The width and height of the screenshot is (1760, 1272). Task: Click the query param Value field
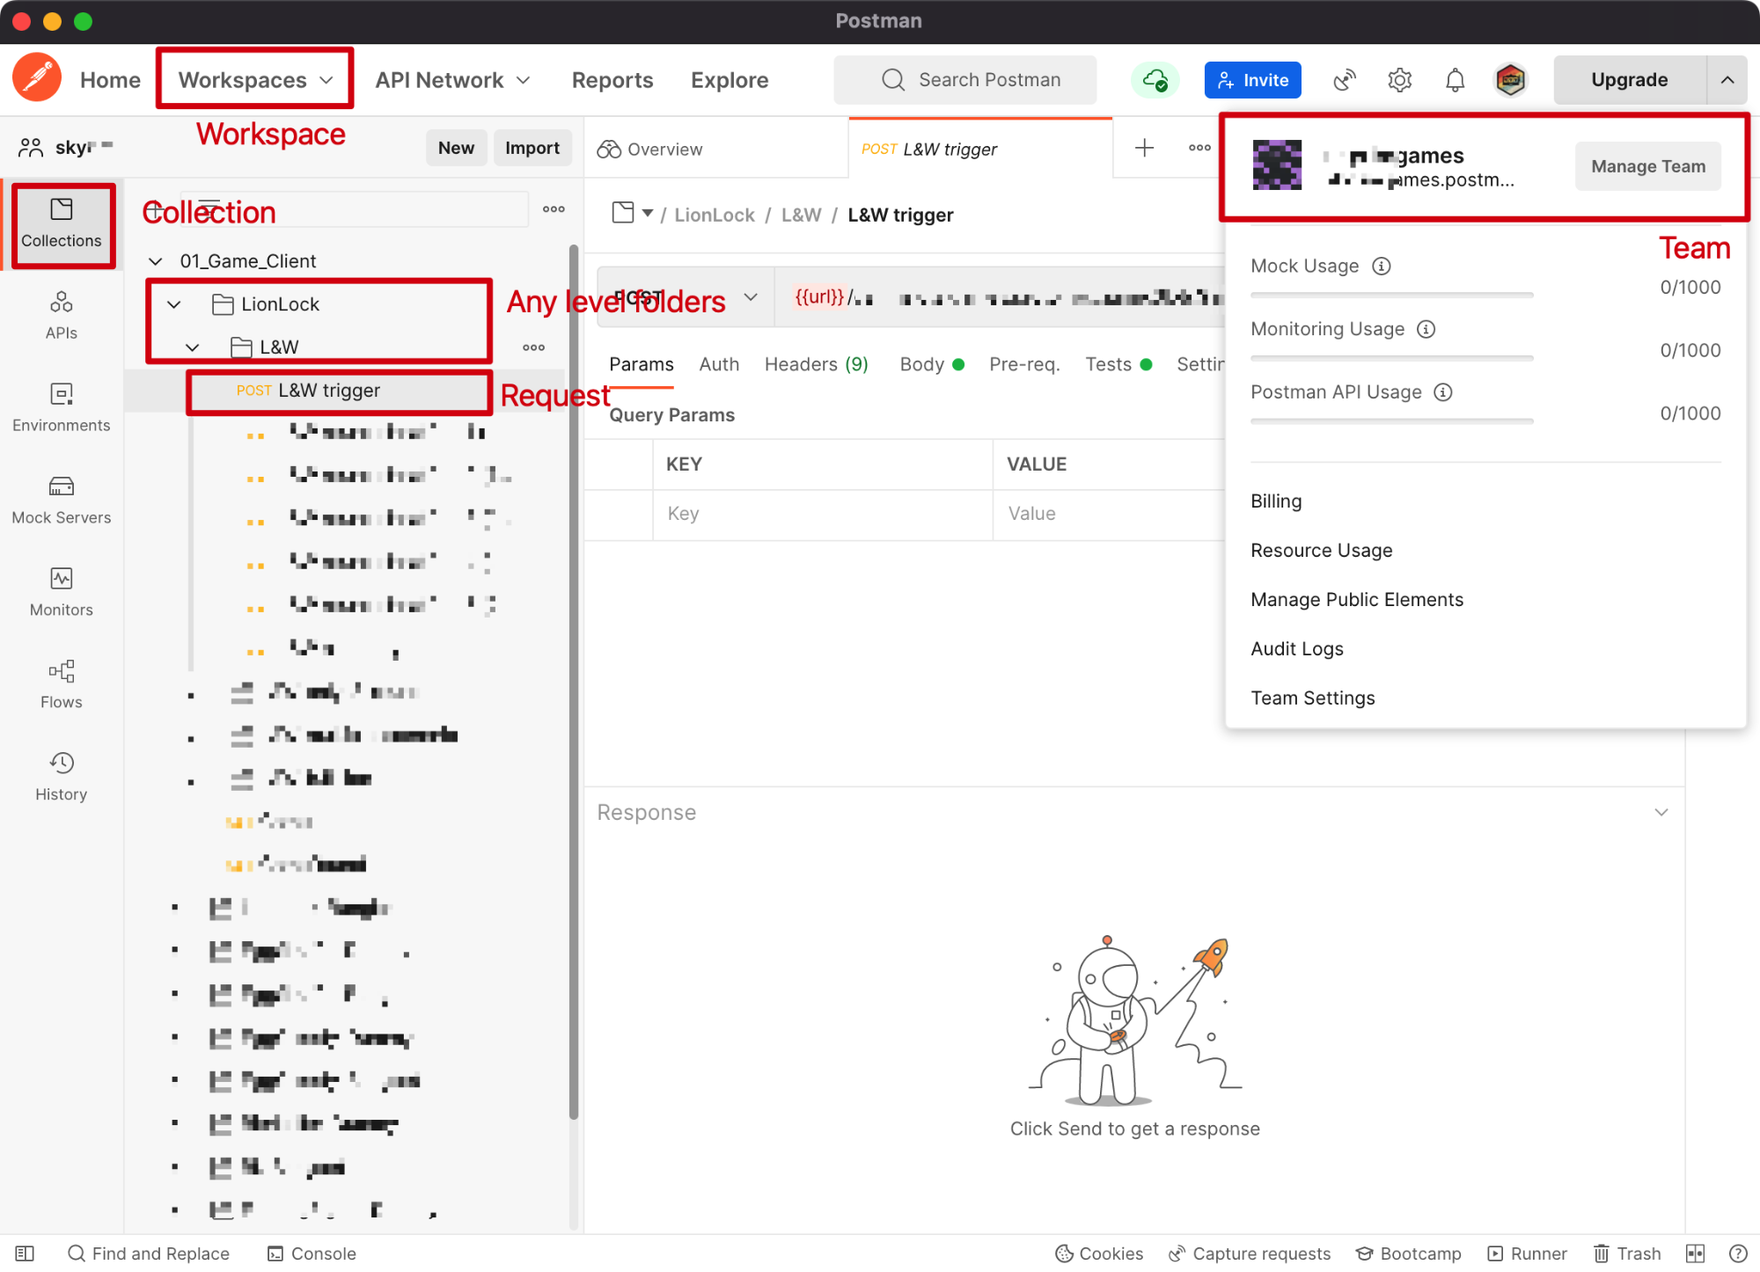tap(1109, 514)
